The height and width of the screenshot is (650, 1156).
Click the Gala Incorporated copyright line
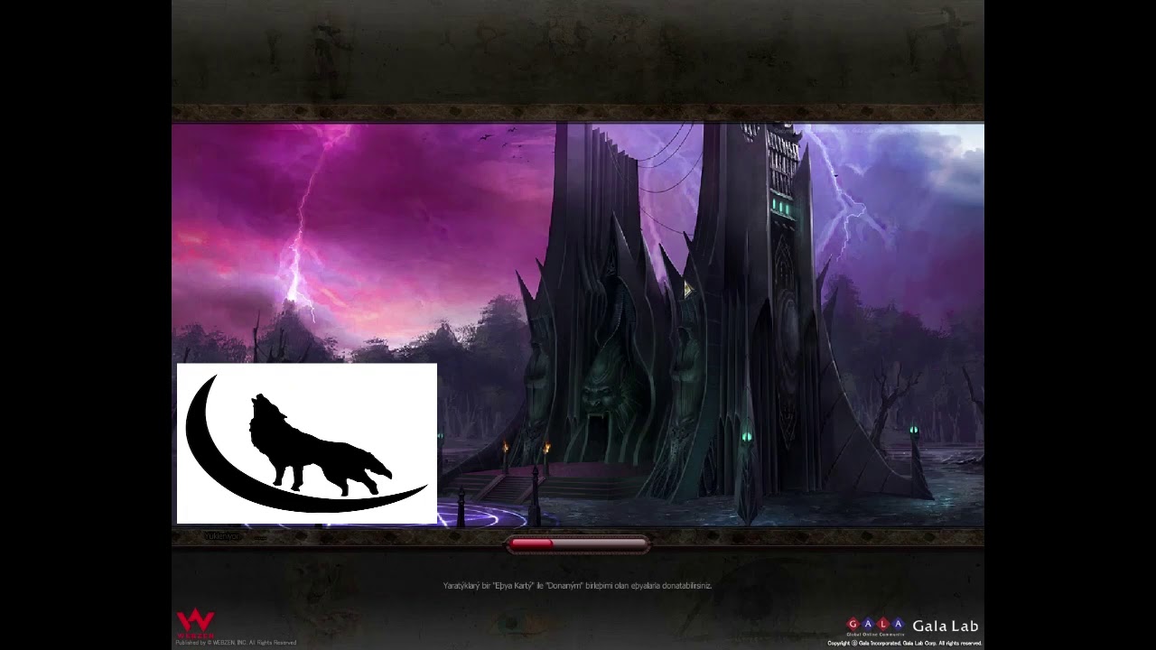pyautogui.click(x=904, y=644)
